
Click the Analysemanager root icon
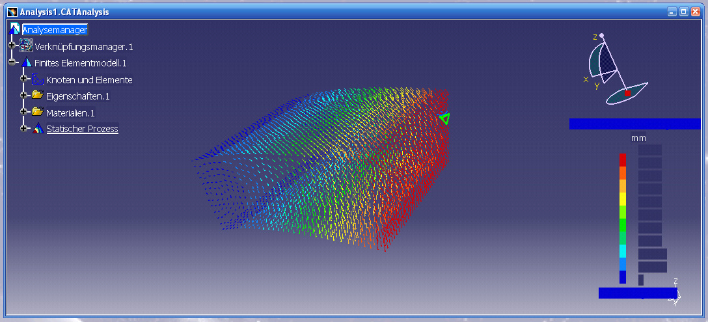coord(14,29)
